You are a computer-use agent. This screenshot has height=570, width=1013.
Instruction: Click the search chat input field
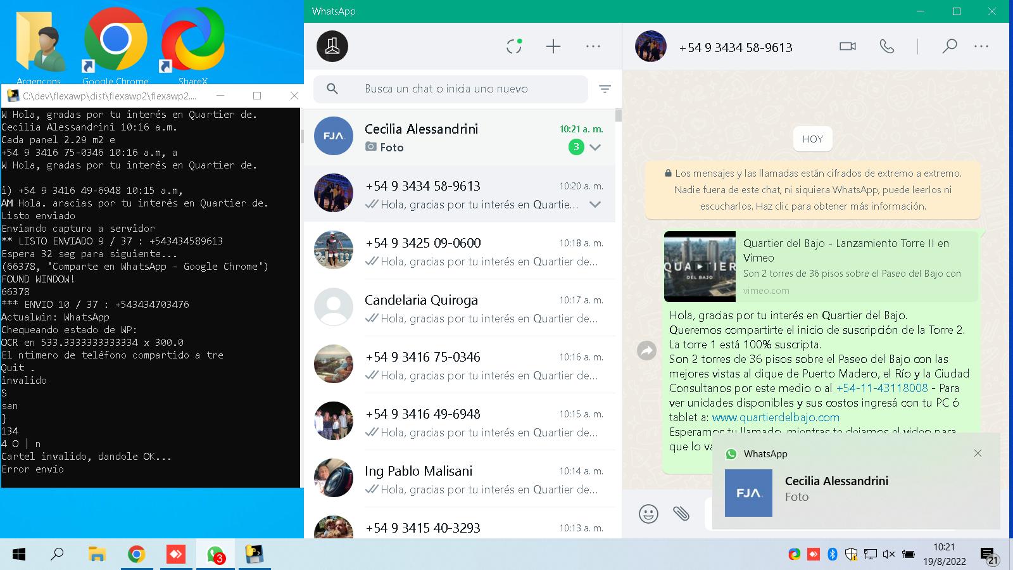point(451,89)
